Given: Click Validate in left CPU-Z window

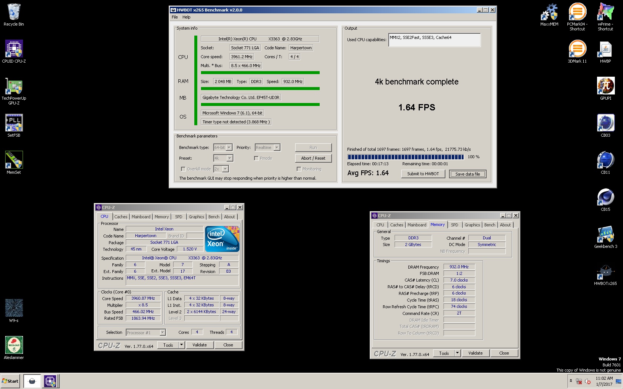Looking at the screenshot, I should pos(200,345).
